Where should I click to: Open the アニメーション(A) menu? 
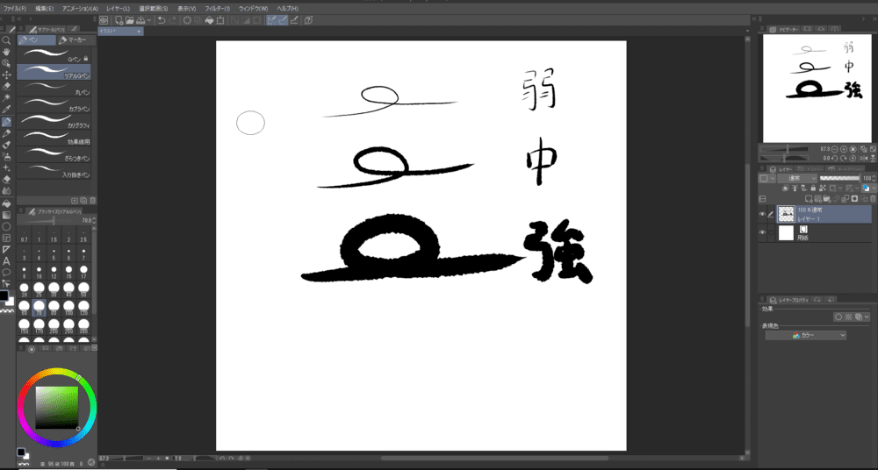(80, 9)
